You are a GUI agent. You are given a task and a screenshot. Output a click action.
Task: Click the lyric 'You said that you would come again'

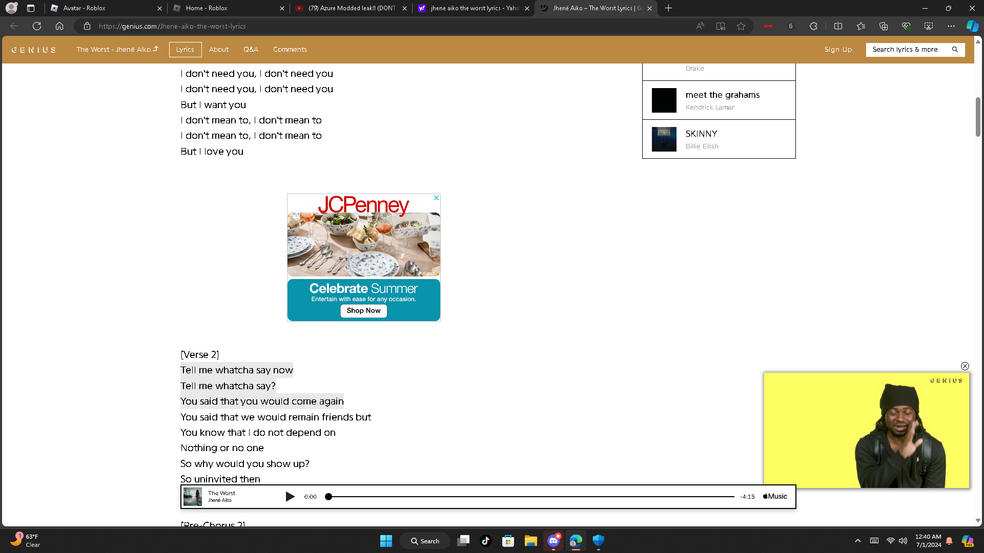click(x=262, y=401)
